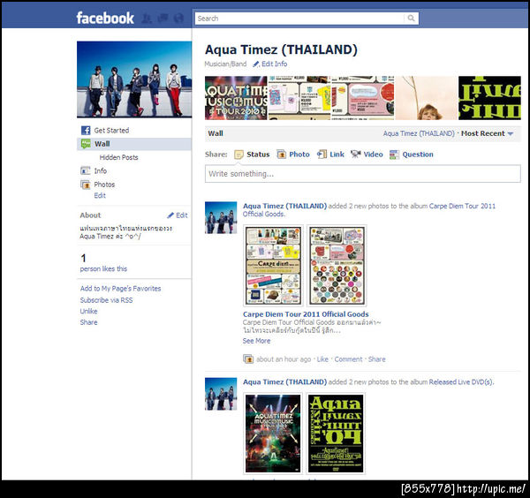Open first Carpe Diem goods photo
This screenshot has width=530, height=498.
(273, 266)
